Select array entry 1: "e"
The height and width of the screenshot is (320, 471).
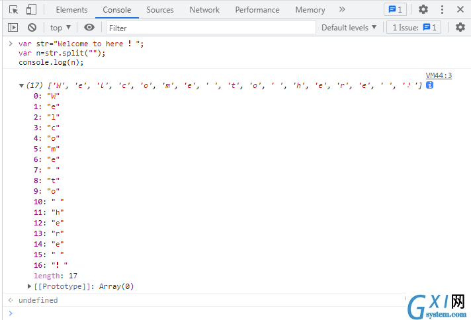point(46,106)
